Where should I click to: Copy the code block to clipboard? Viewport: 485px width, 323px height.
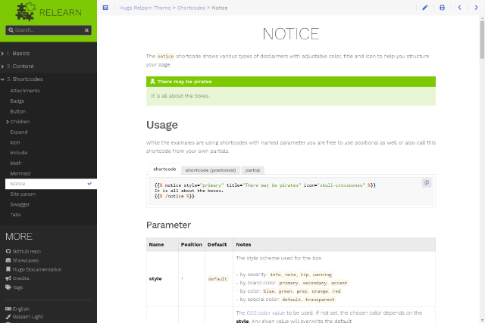(427, 183)
